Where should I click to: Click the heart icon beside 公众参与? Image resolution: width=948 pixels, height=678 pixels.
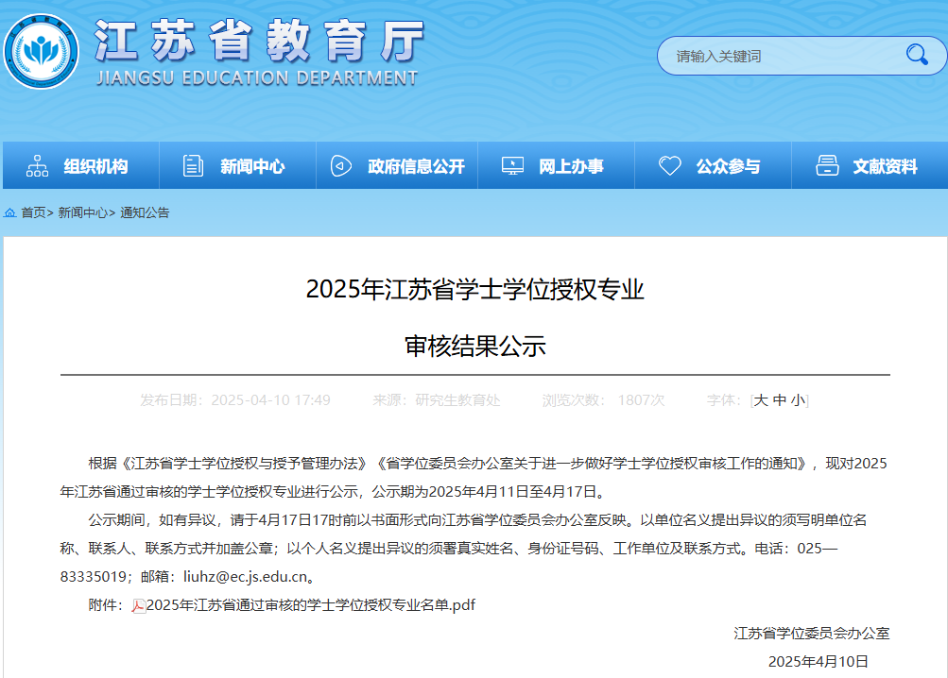coord(669,164)
